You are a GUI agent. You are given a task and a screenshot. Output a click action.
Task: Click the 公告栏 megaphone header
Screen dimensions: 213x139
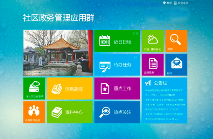pos(156,83)
